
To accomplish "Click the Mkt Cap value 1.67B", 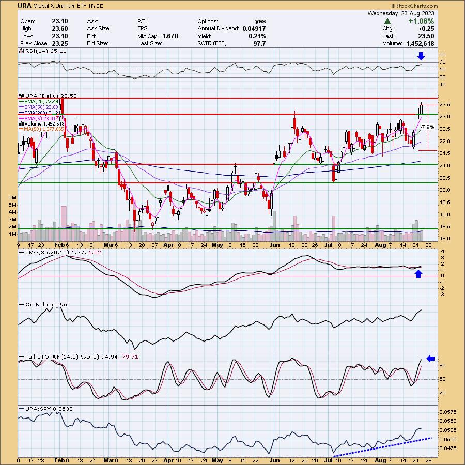I will point(170,36).
